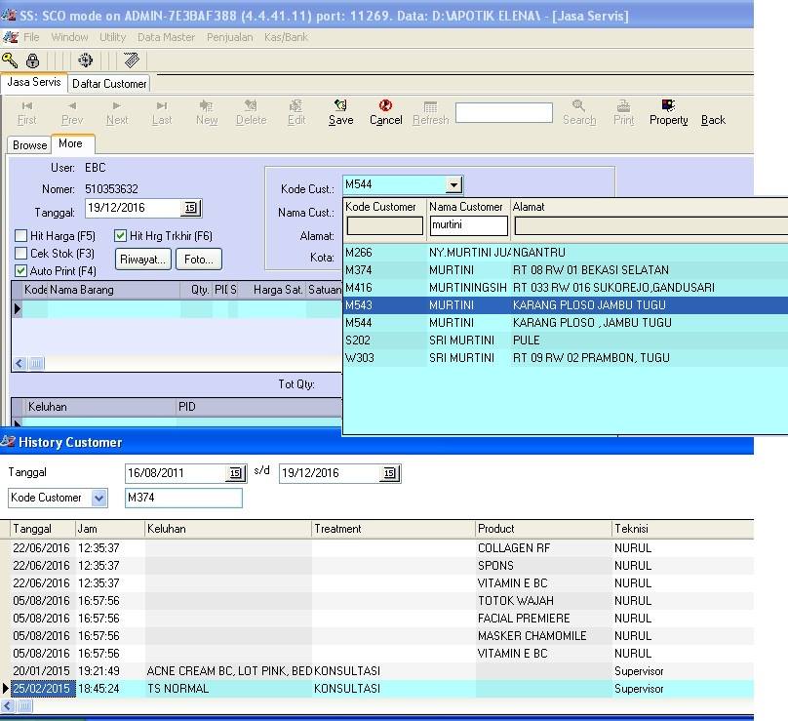The width and height of the screenshot is (788, 721).
Task: Switch to Daftar Customer tab
Action: click(x=109, y=84)
